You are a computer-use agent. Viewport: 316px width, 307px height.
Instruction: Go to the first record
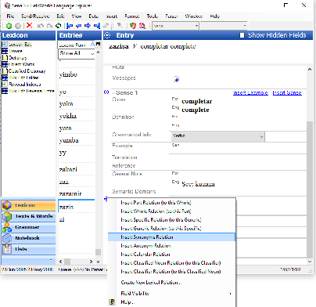click(x=70, y=26)
